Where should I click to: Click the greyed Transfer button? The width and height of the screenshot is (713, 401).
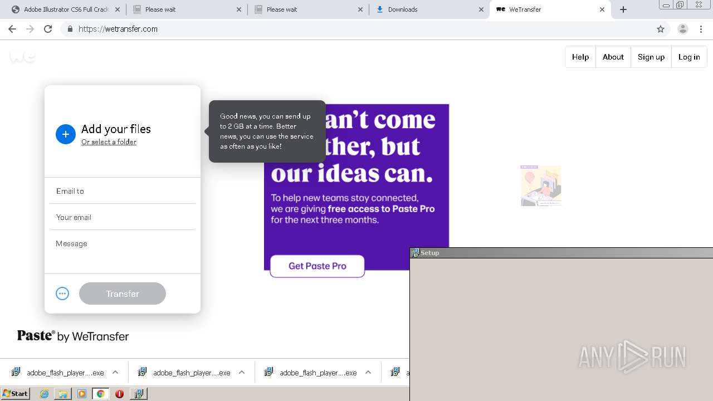pos(123,294)
